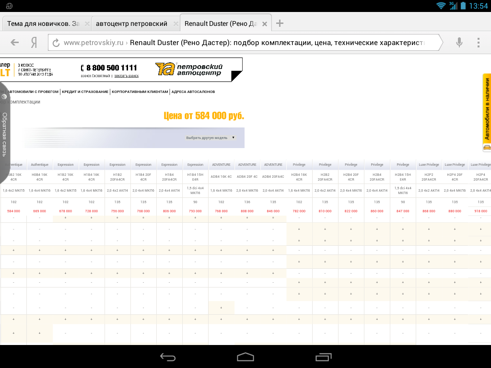
Task: Select the 'H0B4 16K 4CR' column header
Action: point(39,177)
